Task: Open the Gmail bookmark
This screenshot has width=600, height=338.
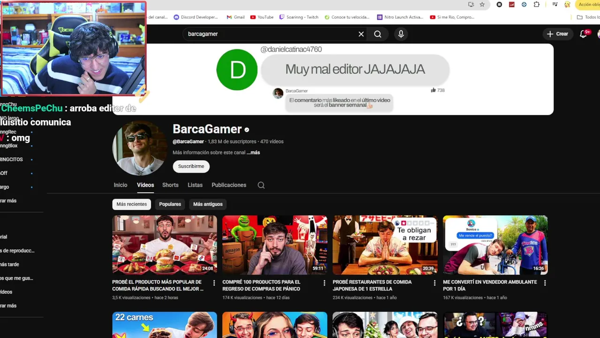Action: tap(235, 17)
